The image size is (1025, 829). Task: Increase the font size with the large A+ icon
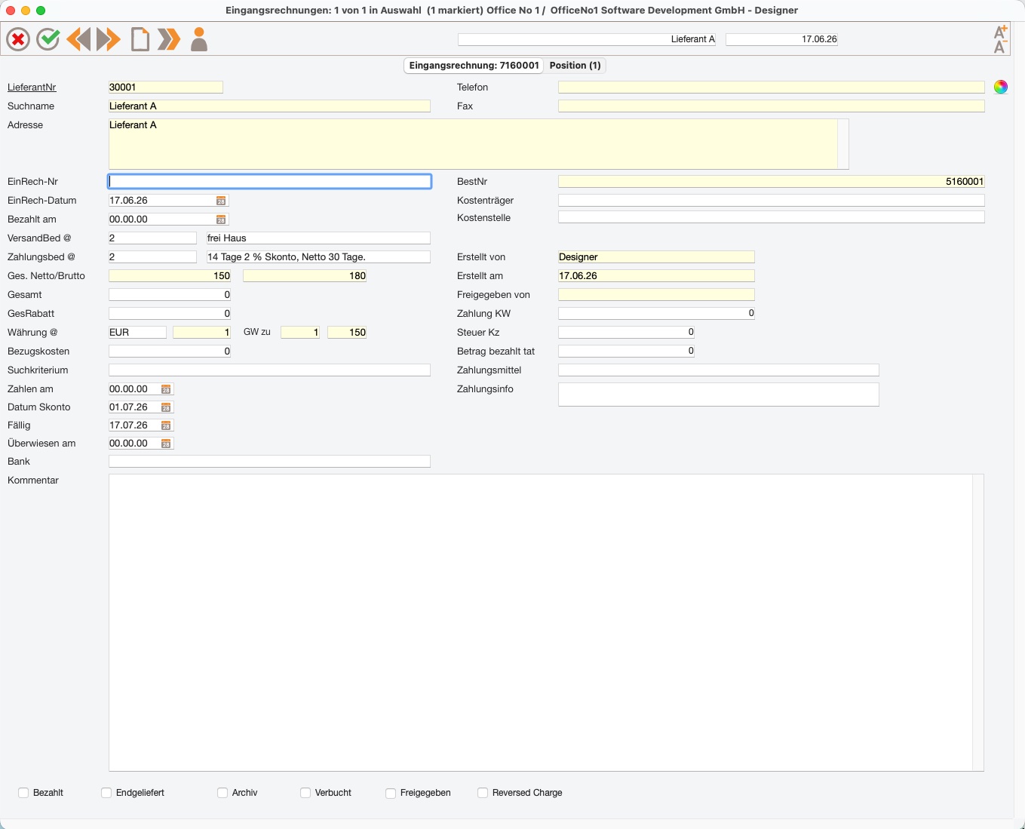point(1000,32)
